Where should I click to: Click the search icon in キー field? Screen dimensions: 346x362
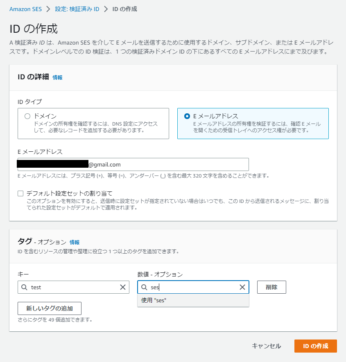24,287
